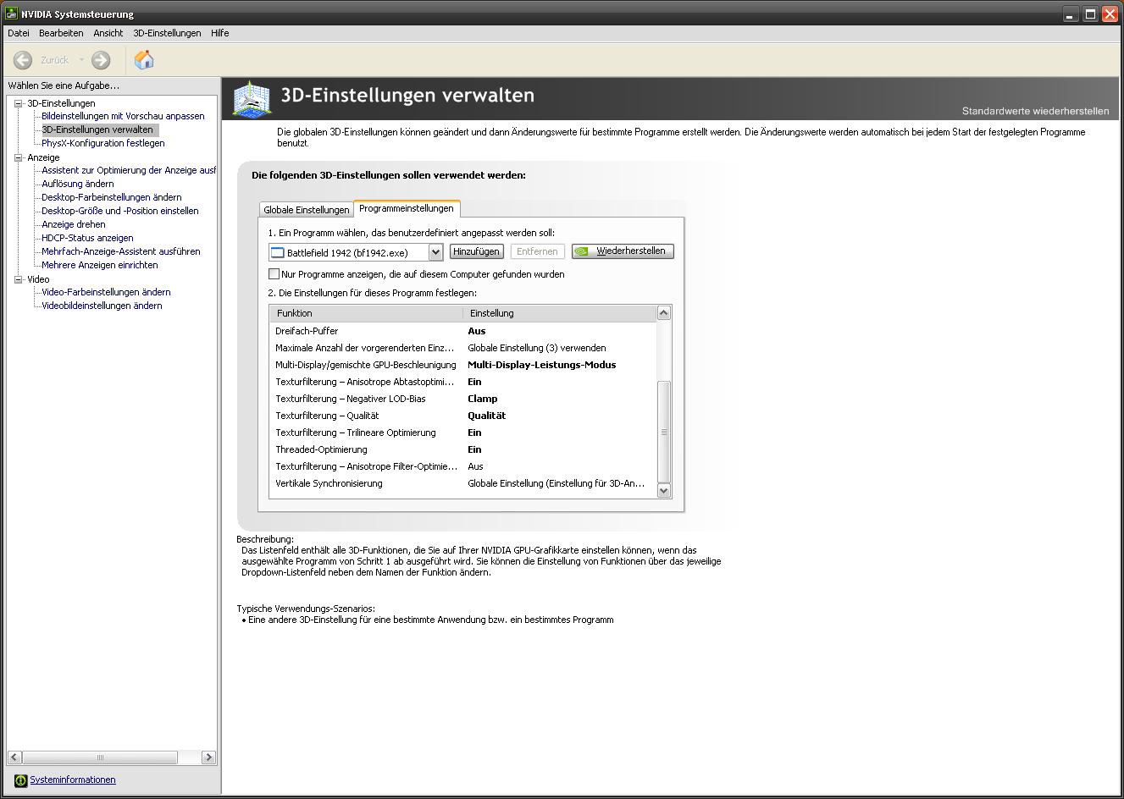Select Texturfilterung Anisotrope Abtastoptimierung row

[x=463, y=382]
